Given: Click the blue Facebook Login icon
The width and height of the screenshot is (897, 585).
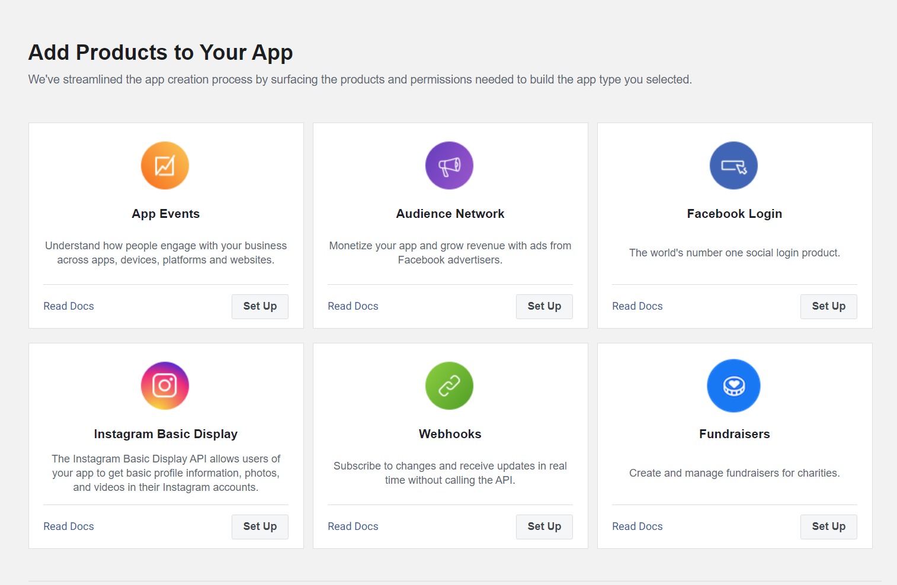Looking at the screenshot, I should (733, 166).
